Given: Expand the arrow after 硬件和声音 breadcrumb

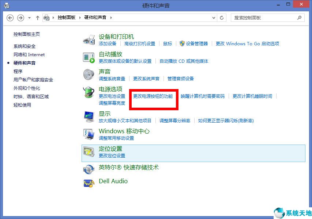Looking at the screenshot, I should (111, 18).
